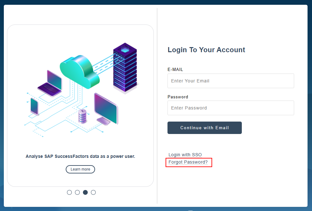The image size is (312, 211).
Task: Click the Enter Password input field
Action: (230, 108)
